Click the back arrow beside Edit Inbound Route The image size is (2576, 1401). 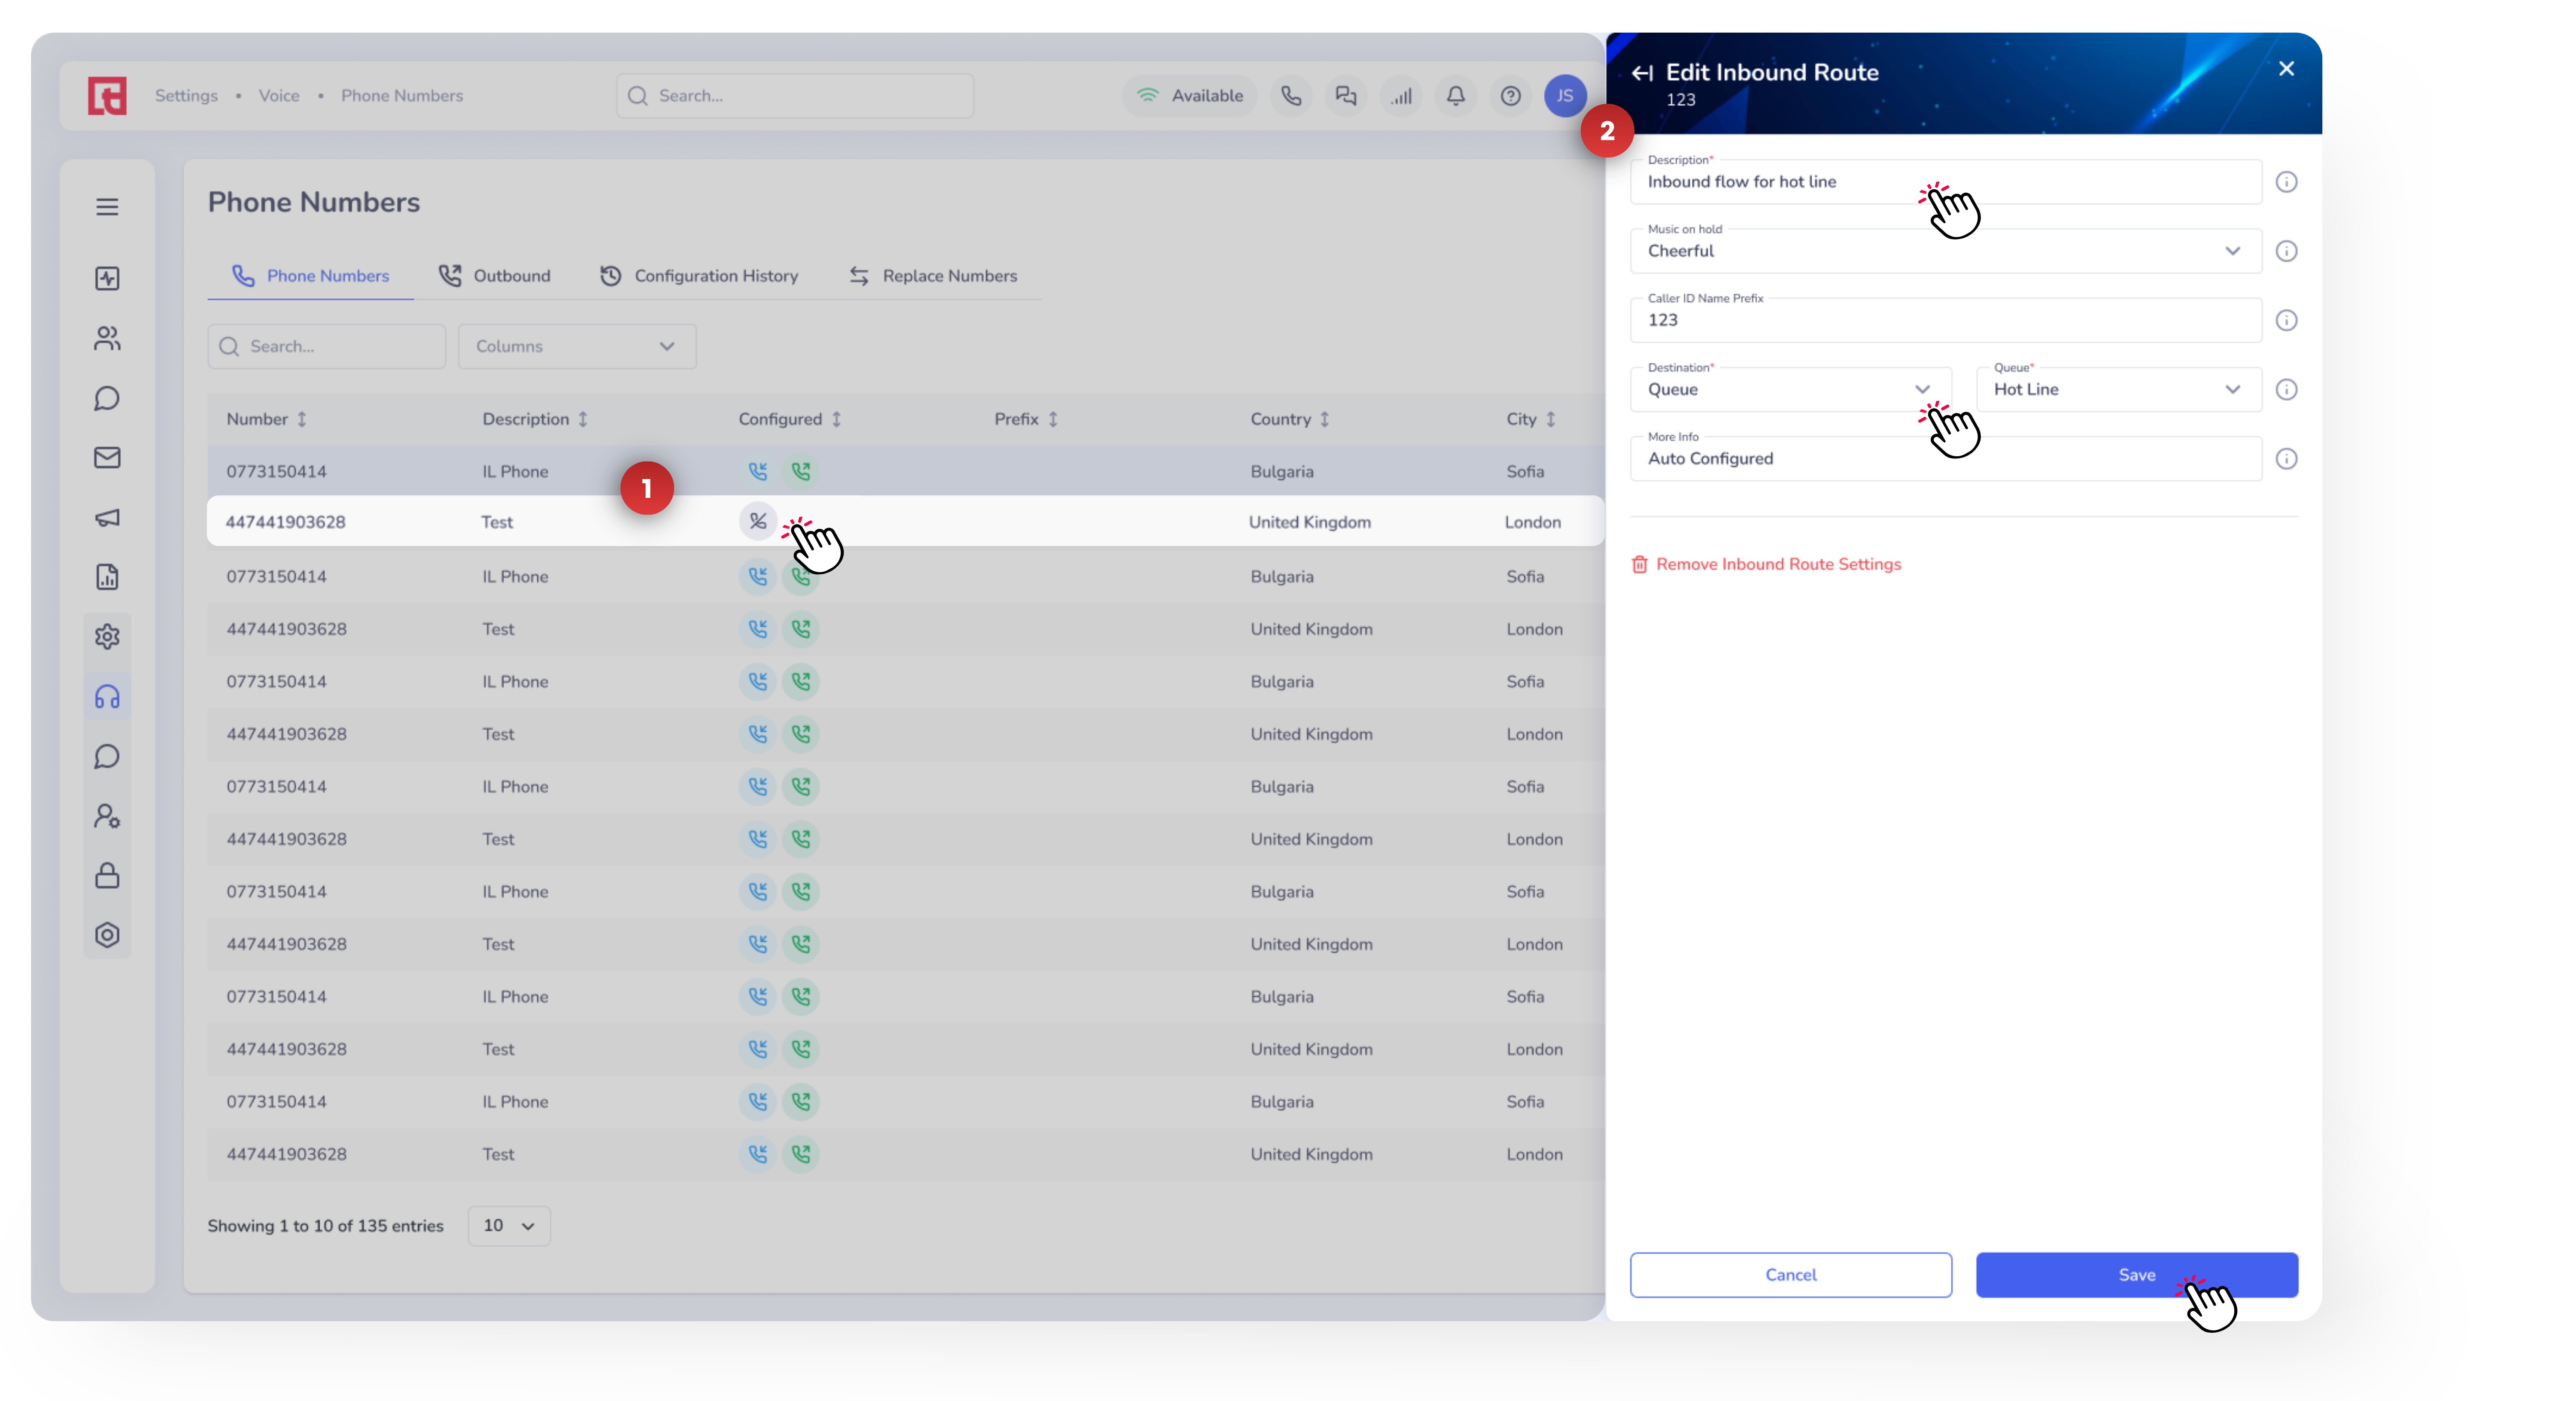coord(1642,73)
